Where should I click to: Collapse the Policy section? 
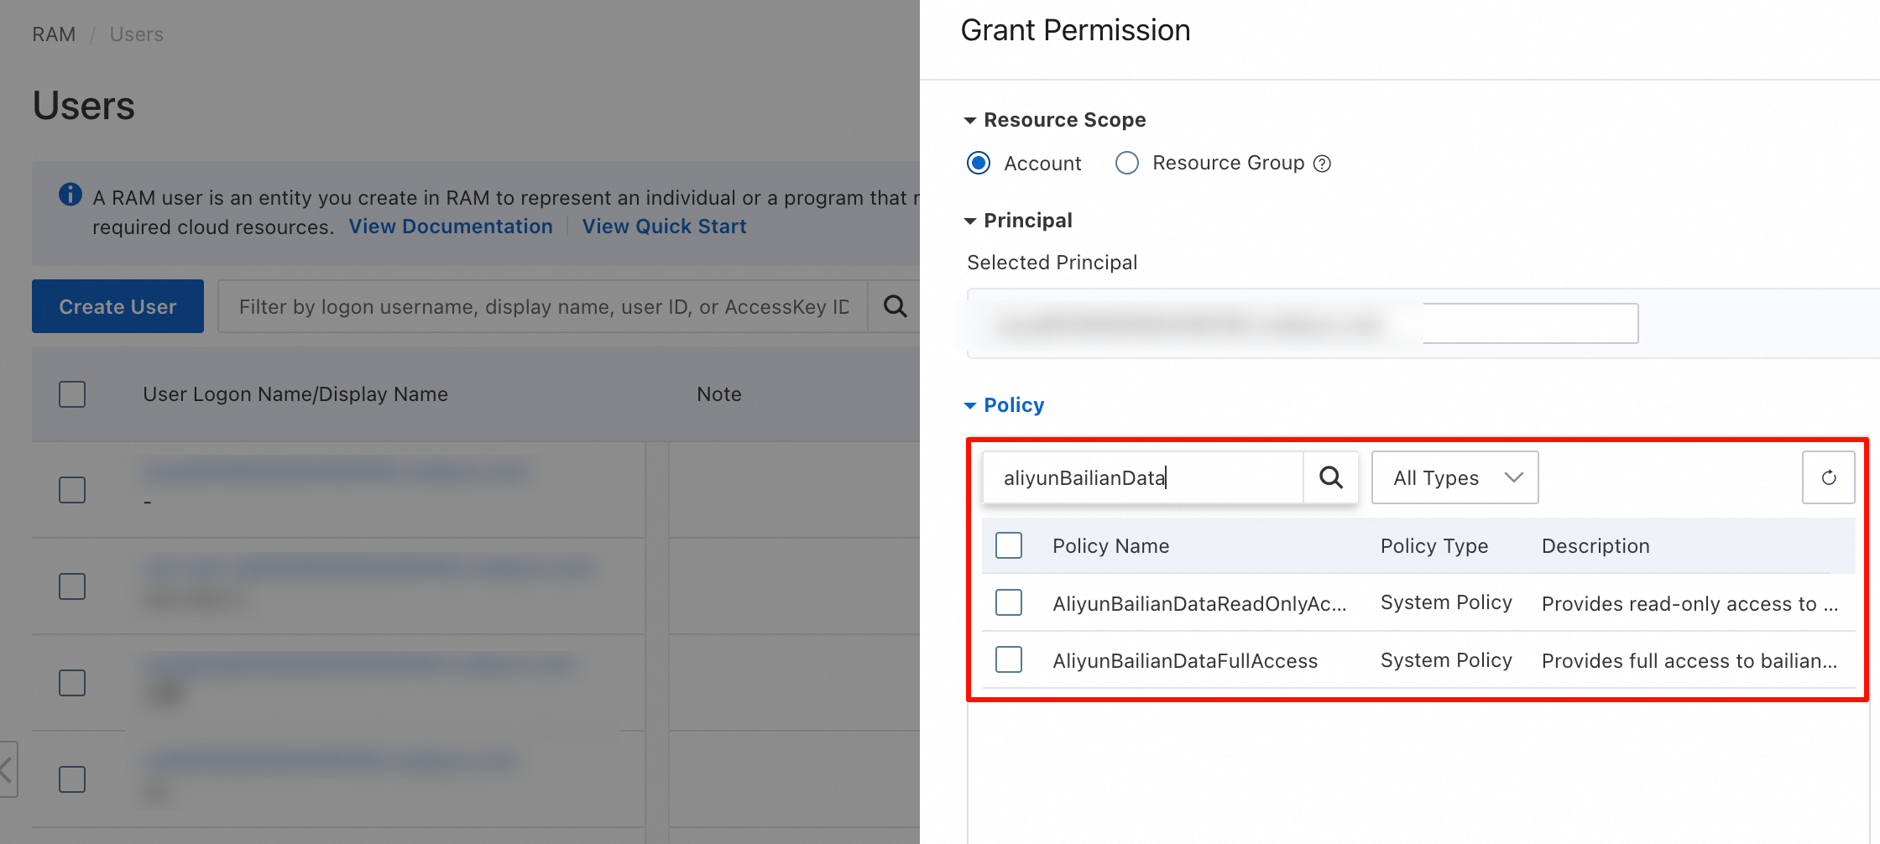[x=970, y=405]
